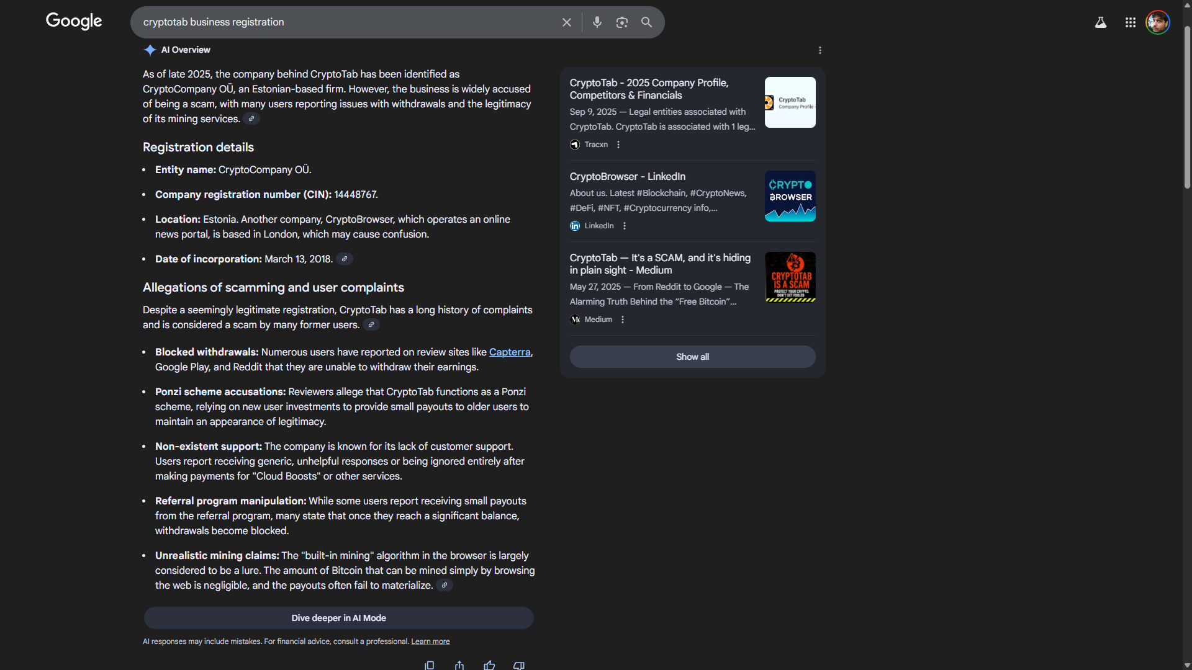Click thumbs up feedback icon
Screen dimensions: 1192x670
(489, 665)
